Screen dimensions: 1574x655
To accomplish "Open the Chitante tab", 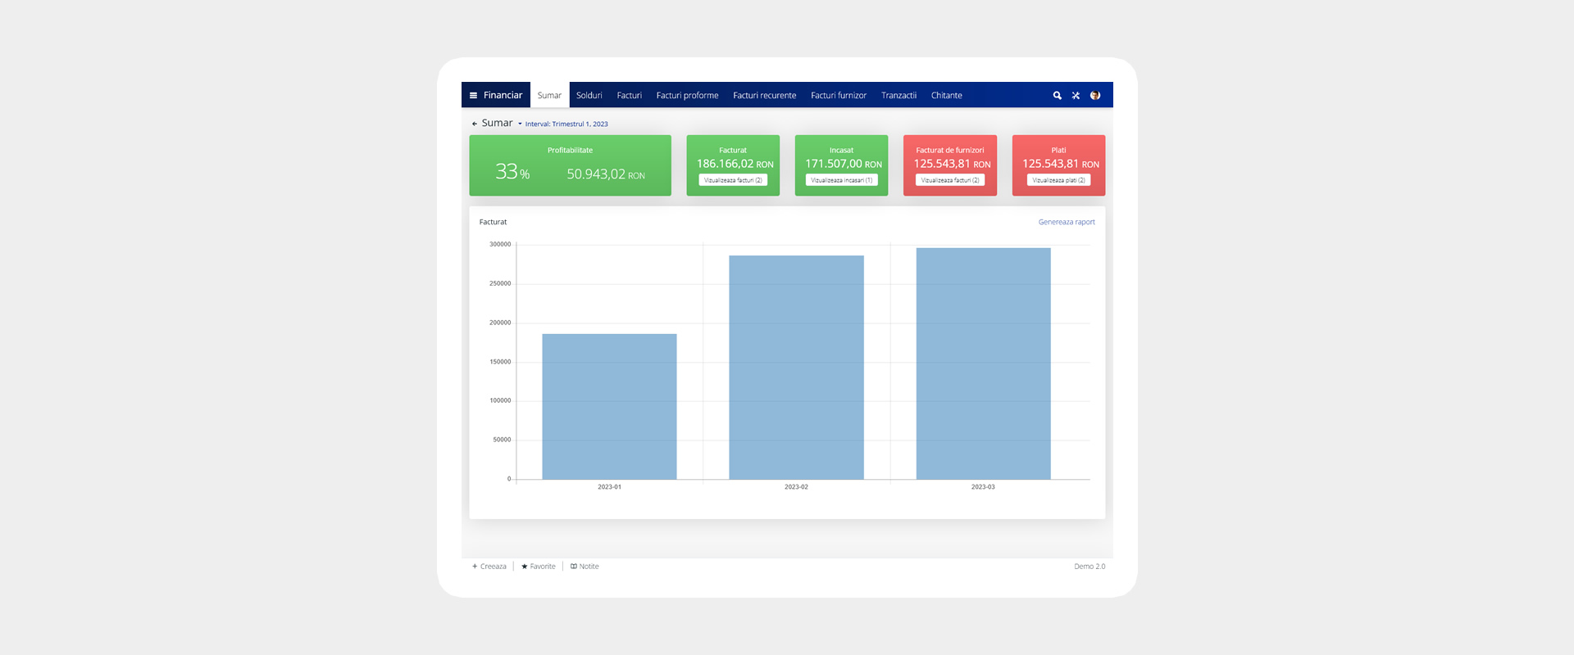I will [946, 96].
